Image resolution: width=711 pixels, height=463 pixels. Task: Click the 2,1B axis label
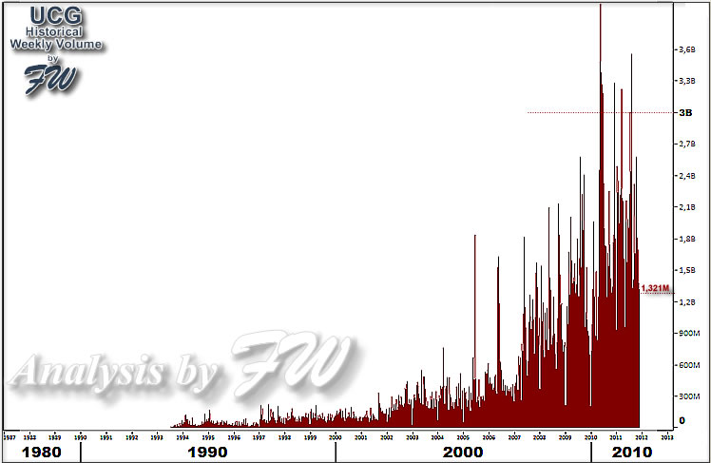click(x=687, y=207)
